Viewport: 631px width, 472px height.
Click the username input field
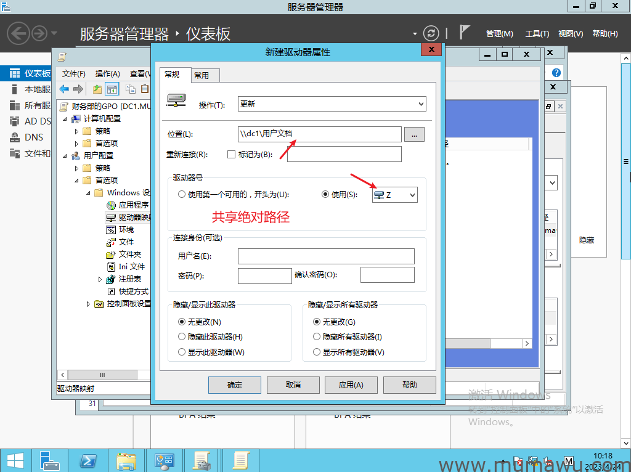326,256
